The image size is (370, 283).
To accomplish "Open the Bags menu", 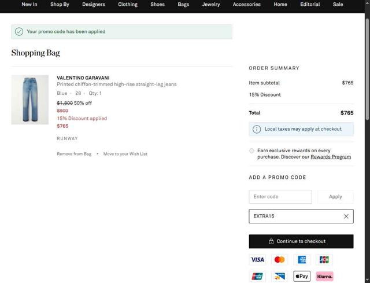I will [183, 4].
